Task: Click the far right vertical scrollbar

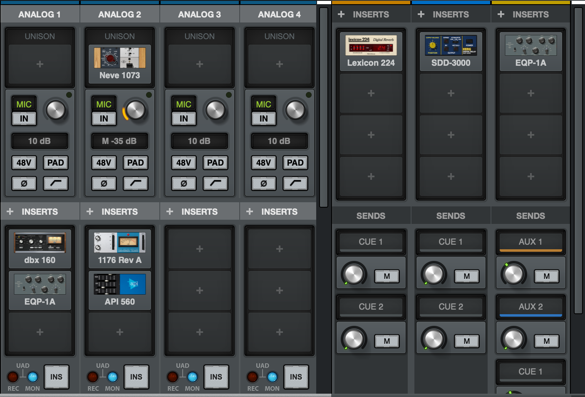Action: point(578,160)
